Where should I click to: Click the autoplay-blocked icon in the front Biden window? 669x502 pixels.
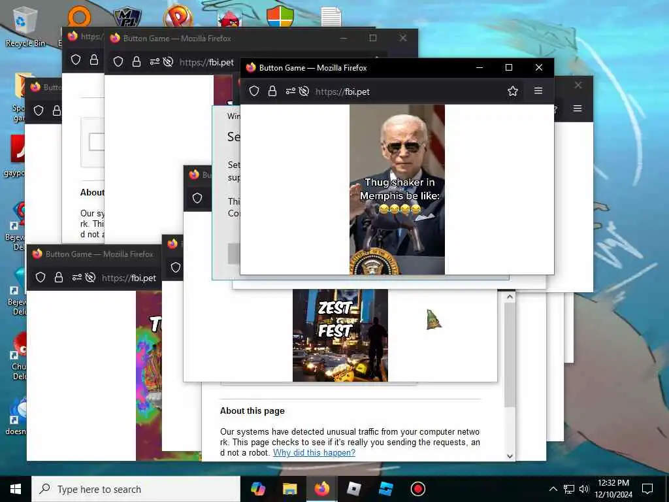pyautogui.click(x=304, y=91)
